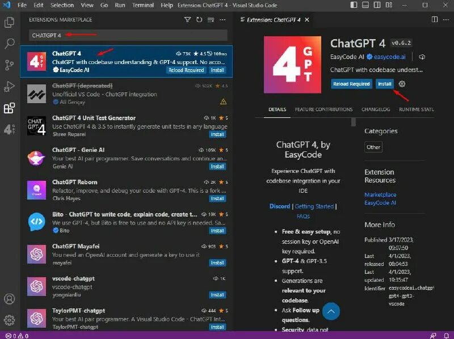Viewport: 454px width, 339px height.
Task: Click the extension manage gear icon
Action: pyautogui.click(x=402, y=84)
